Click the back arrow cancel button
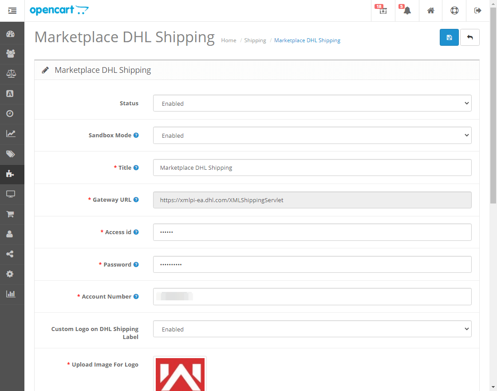 (x=470, y=37)
